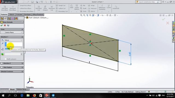
Task: Click the Extruded Cut tool
Action: pos(39,8)
